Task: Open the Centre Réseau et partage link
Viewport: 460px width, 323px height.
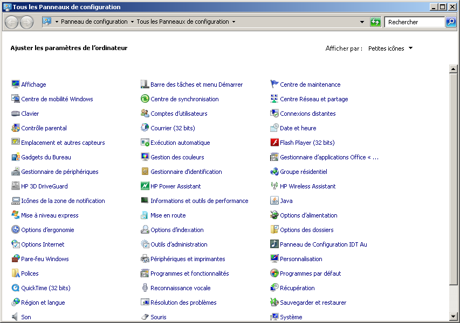Action: (314, 99)
